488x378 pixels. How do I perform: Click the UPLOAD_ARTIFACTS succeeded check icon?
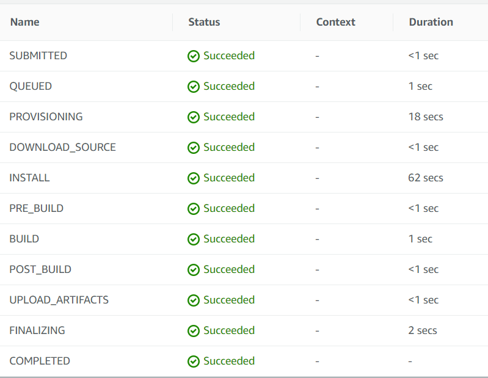194,300
